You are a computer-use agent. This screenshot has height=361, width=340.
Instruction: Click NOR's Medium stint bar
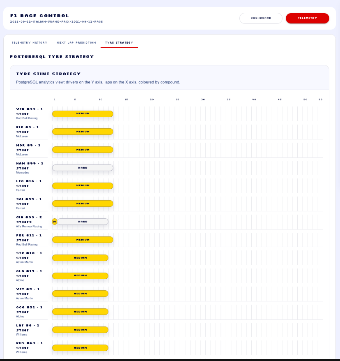[x=83, y=150]
